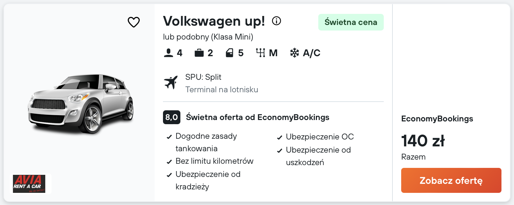Toggle the heart favorite icon
The image size is (514, 205).
134,22
